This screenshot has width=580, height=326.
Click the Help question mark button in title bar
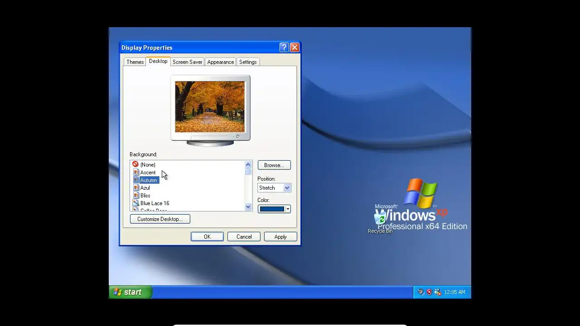click(284, 48)
